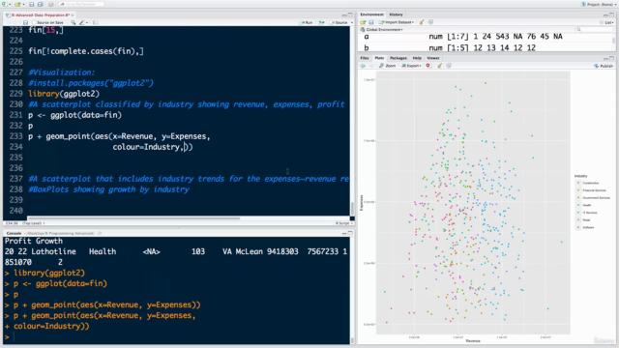Viewport: 619px width, 348px height.
Task: Toggle the Source on Save checkbox
Action: 34,22
